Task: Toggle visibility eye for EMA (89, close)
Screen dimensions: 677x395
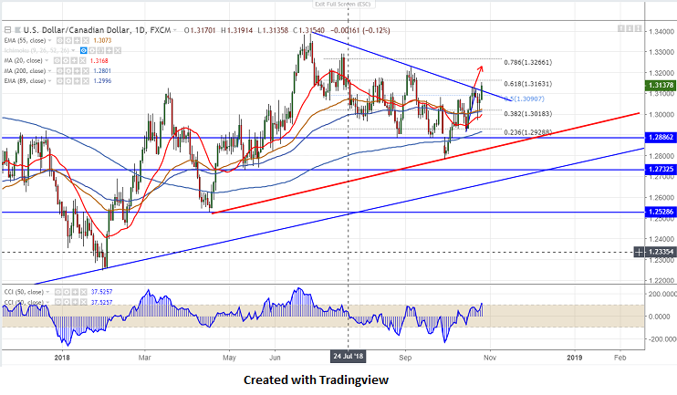Action: click(x=60, y=80)
